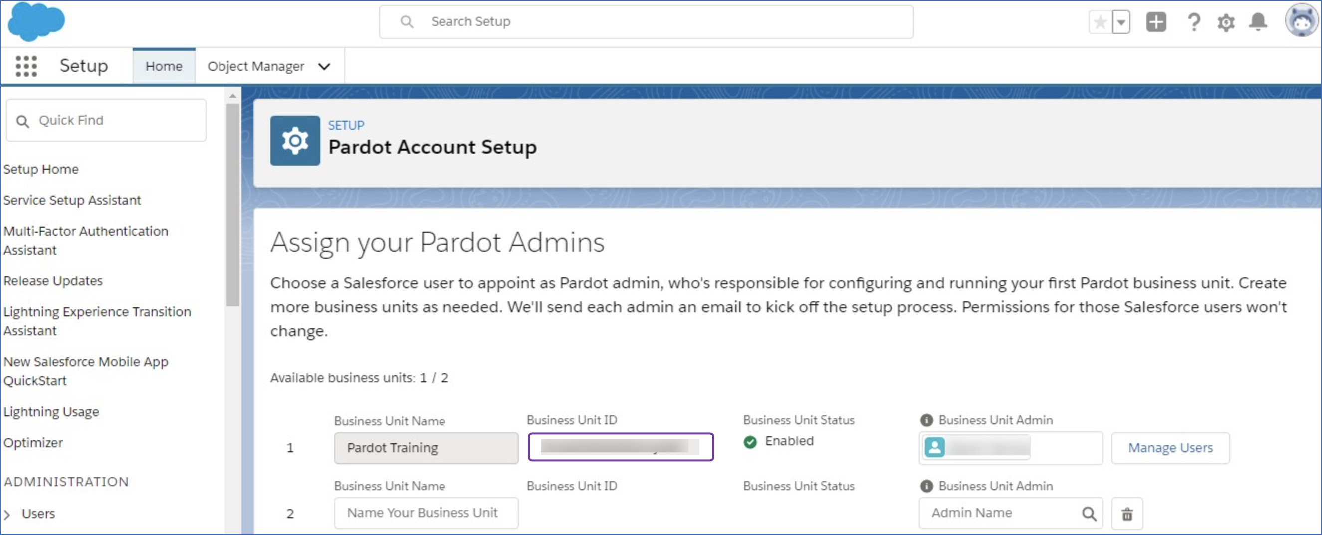Click the info icon for row 2 Business Unit Admin
The height and width of the screenshot is (535, 1322).
pyautogui.click(x=927, y=486)
